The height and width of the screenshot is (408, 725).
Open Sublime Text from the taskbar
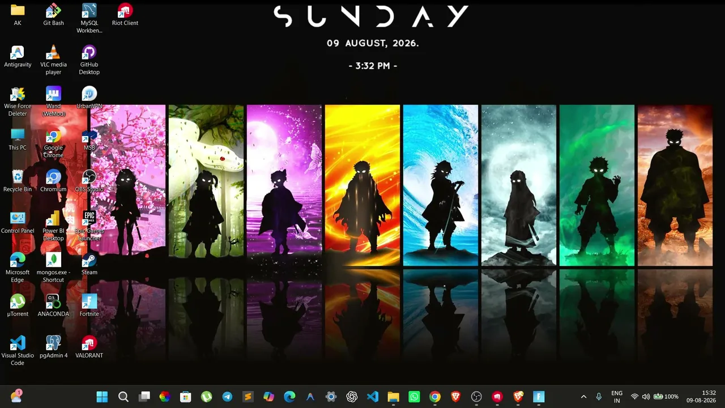[x=248, y=397]
